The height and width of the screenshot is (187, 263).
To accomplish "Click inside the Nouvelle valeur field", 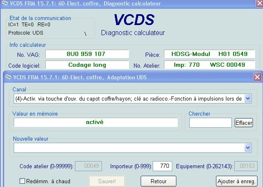I will click(x=129, y=148).
